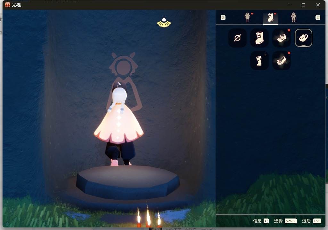
Task: Close the 光遇 game window
Action: point(318,5)
